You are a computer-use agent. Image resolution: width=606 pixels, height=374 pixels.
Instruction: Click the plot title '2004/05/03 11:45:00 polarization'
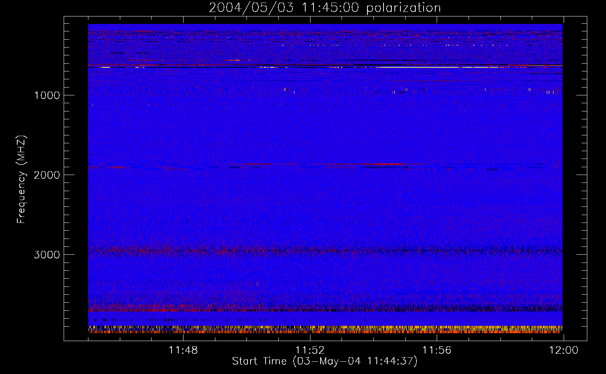(325, 8)
